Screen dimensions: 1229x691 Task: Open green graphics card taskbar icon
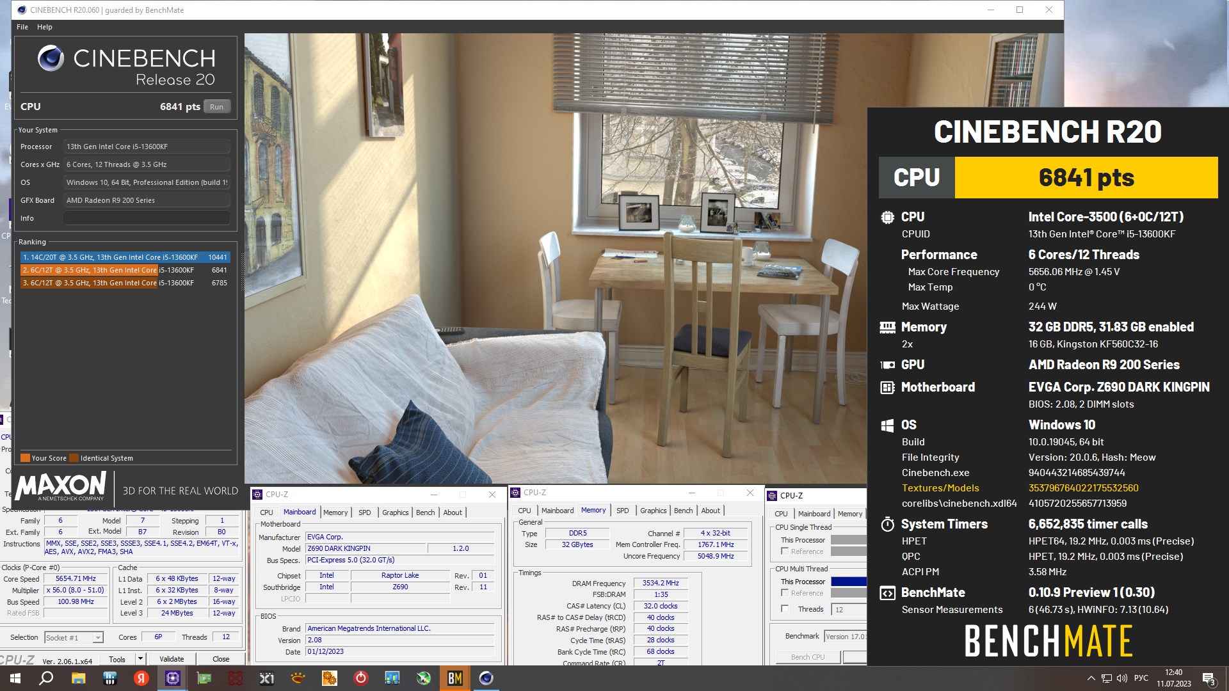pos(204,678)
